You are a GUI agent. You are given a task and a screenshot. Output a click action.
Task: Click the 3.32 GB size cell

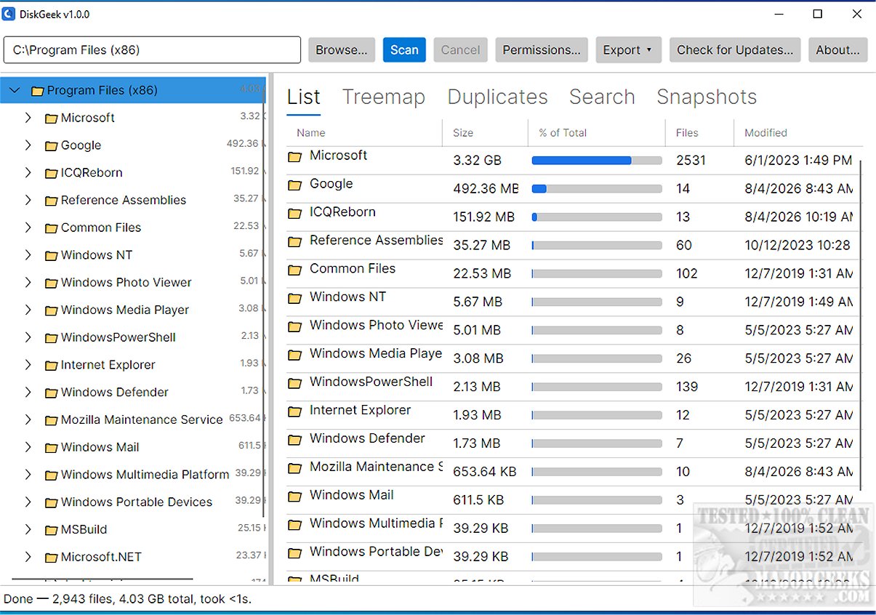[478, 161]
